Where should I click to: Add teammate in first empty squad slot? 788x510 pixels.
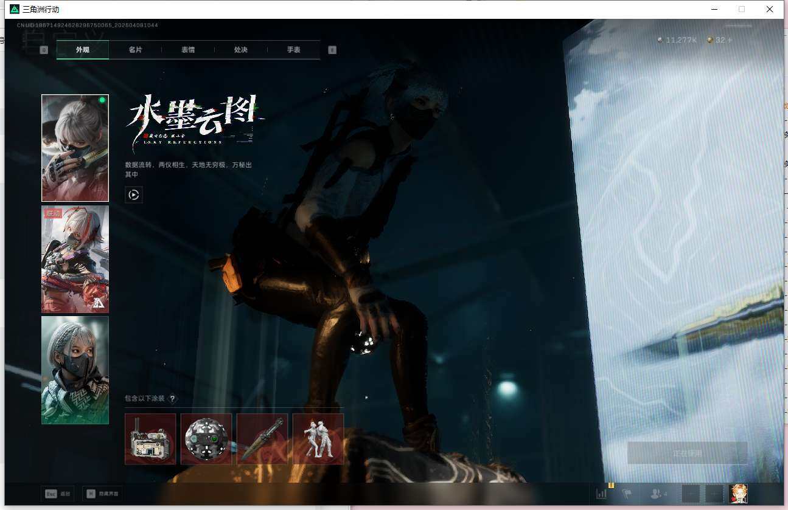point(691,494)
